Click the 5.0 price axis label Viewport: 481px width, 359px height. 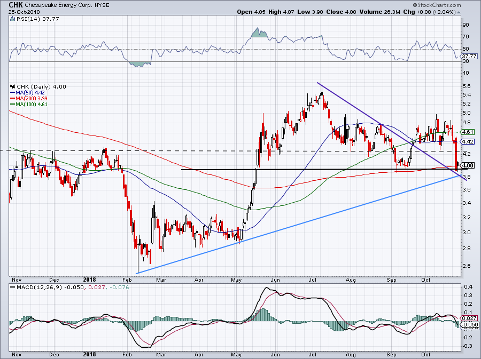[466, 113]
